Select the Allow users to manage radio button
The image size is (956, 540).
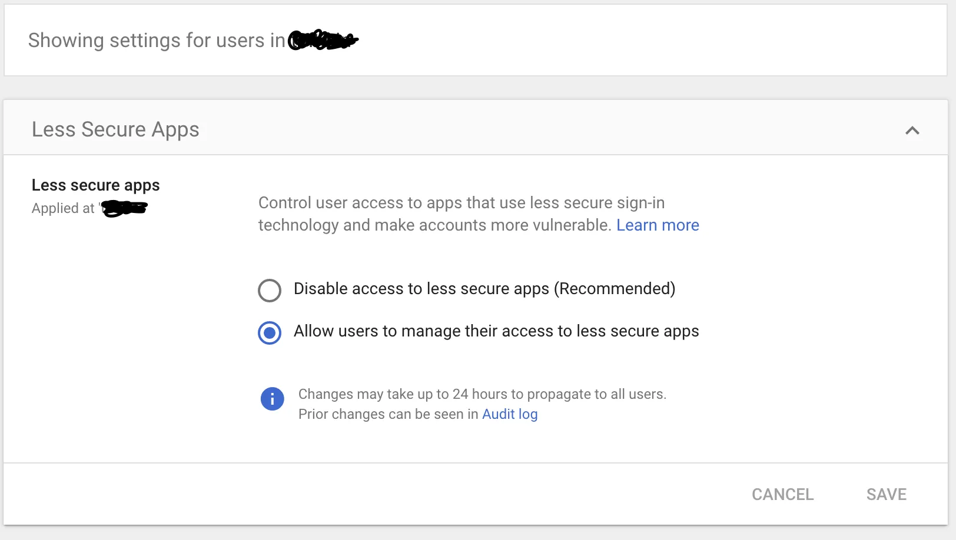coord(270,332)
